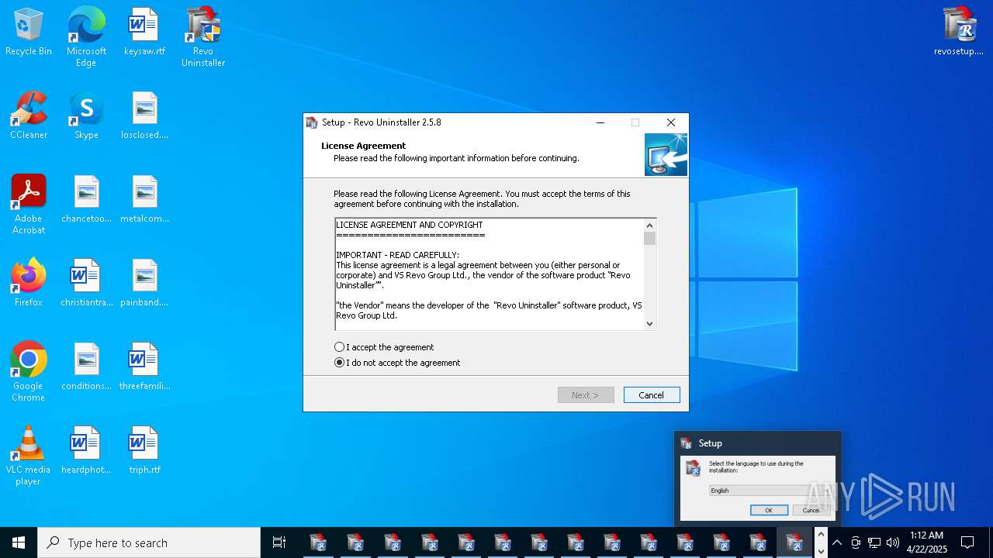Screen dimensions: 993x558
Task: Launch the Microsoft Edge desktop shortcut
Action: click(x=86, y=37)
